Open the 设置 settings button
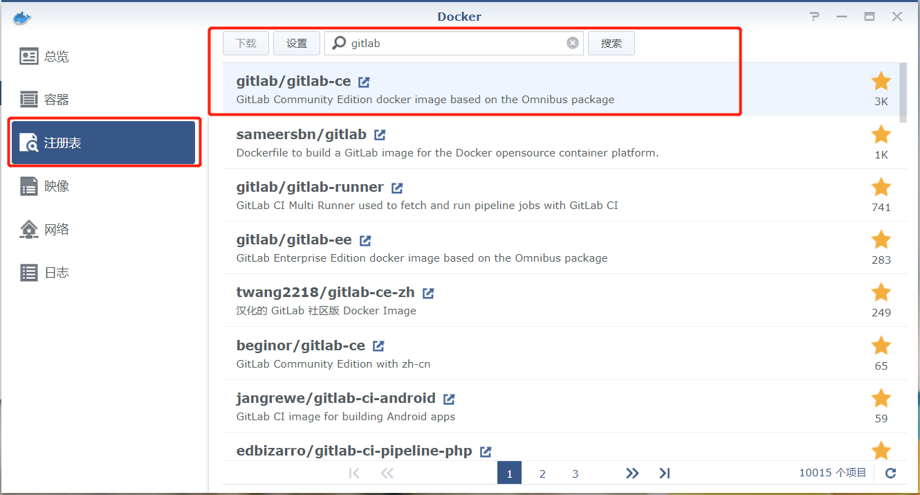Screen dimensions: 920x495 coord(296,42)
